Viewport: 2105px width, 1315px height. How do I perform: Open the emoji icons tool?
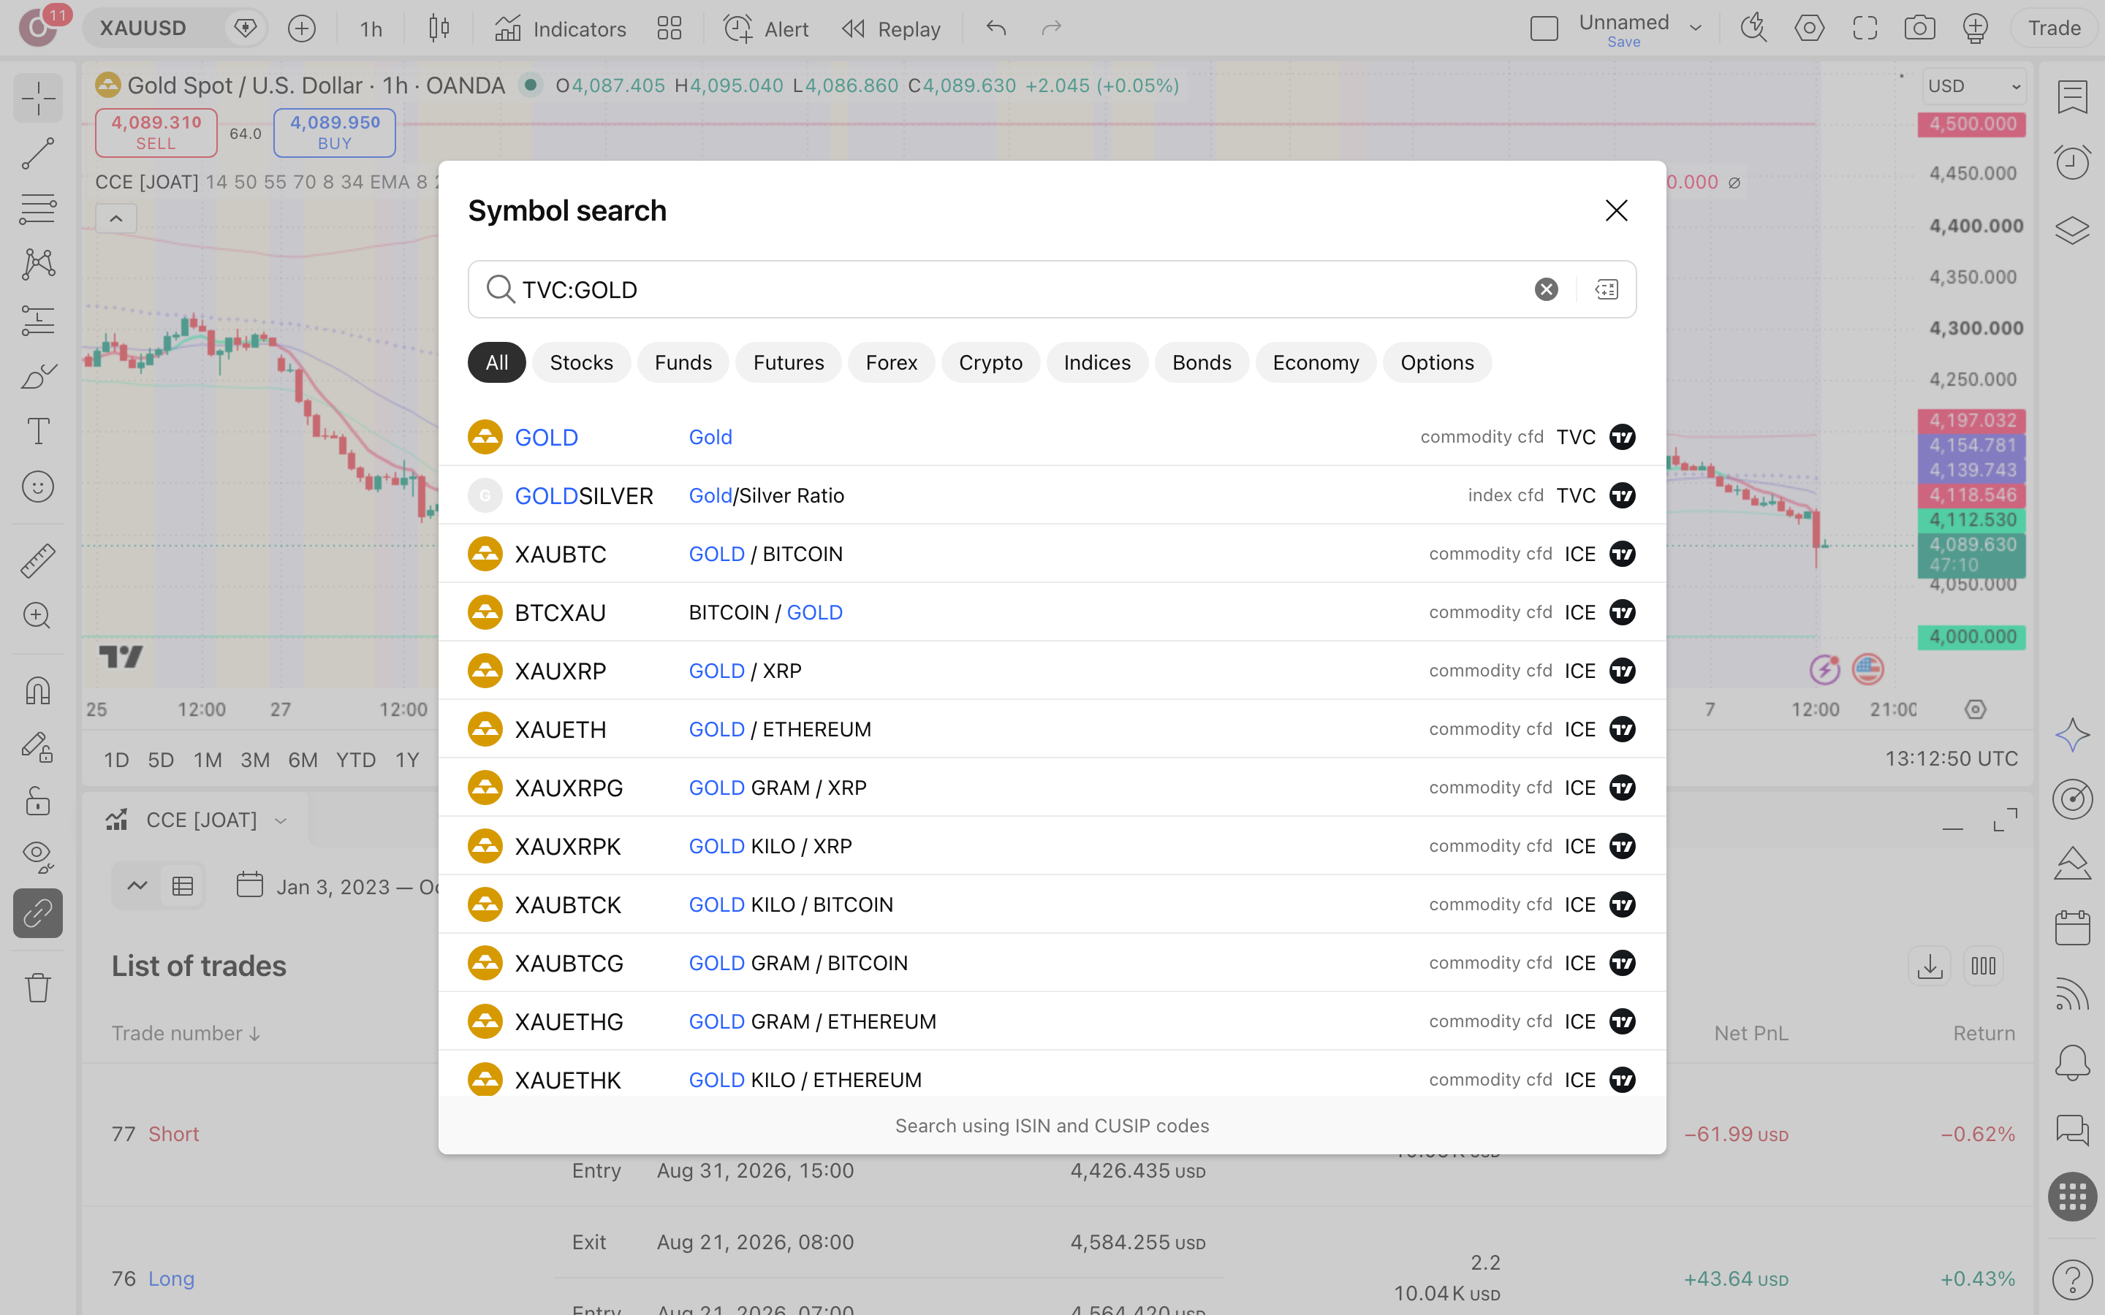point(37,487)
